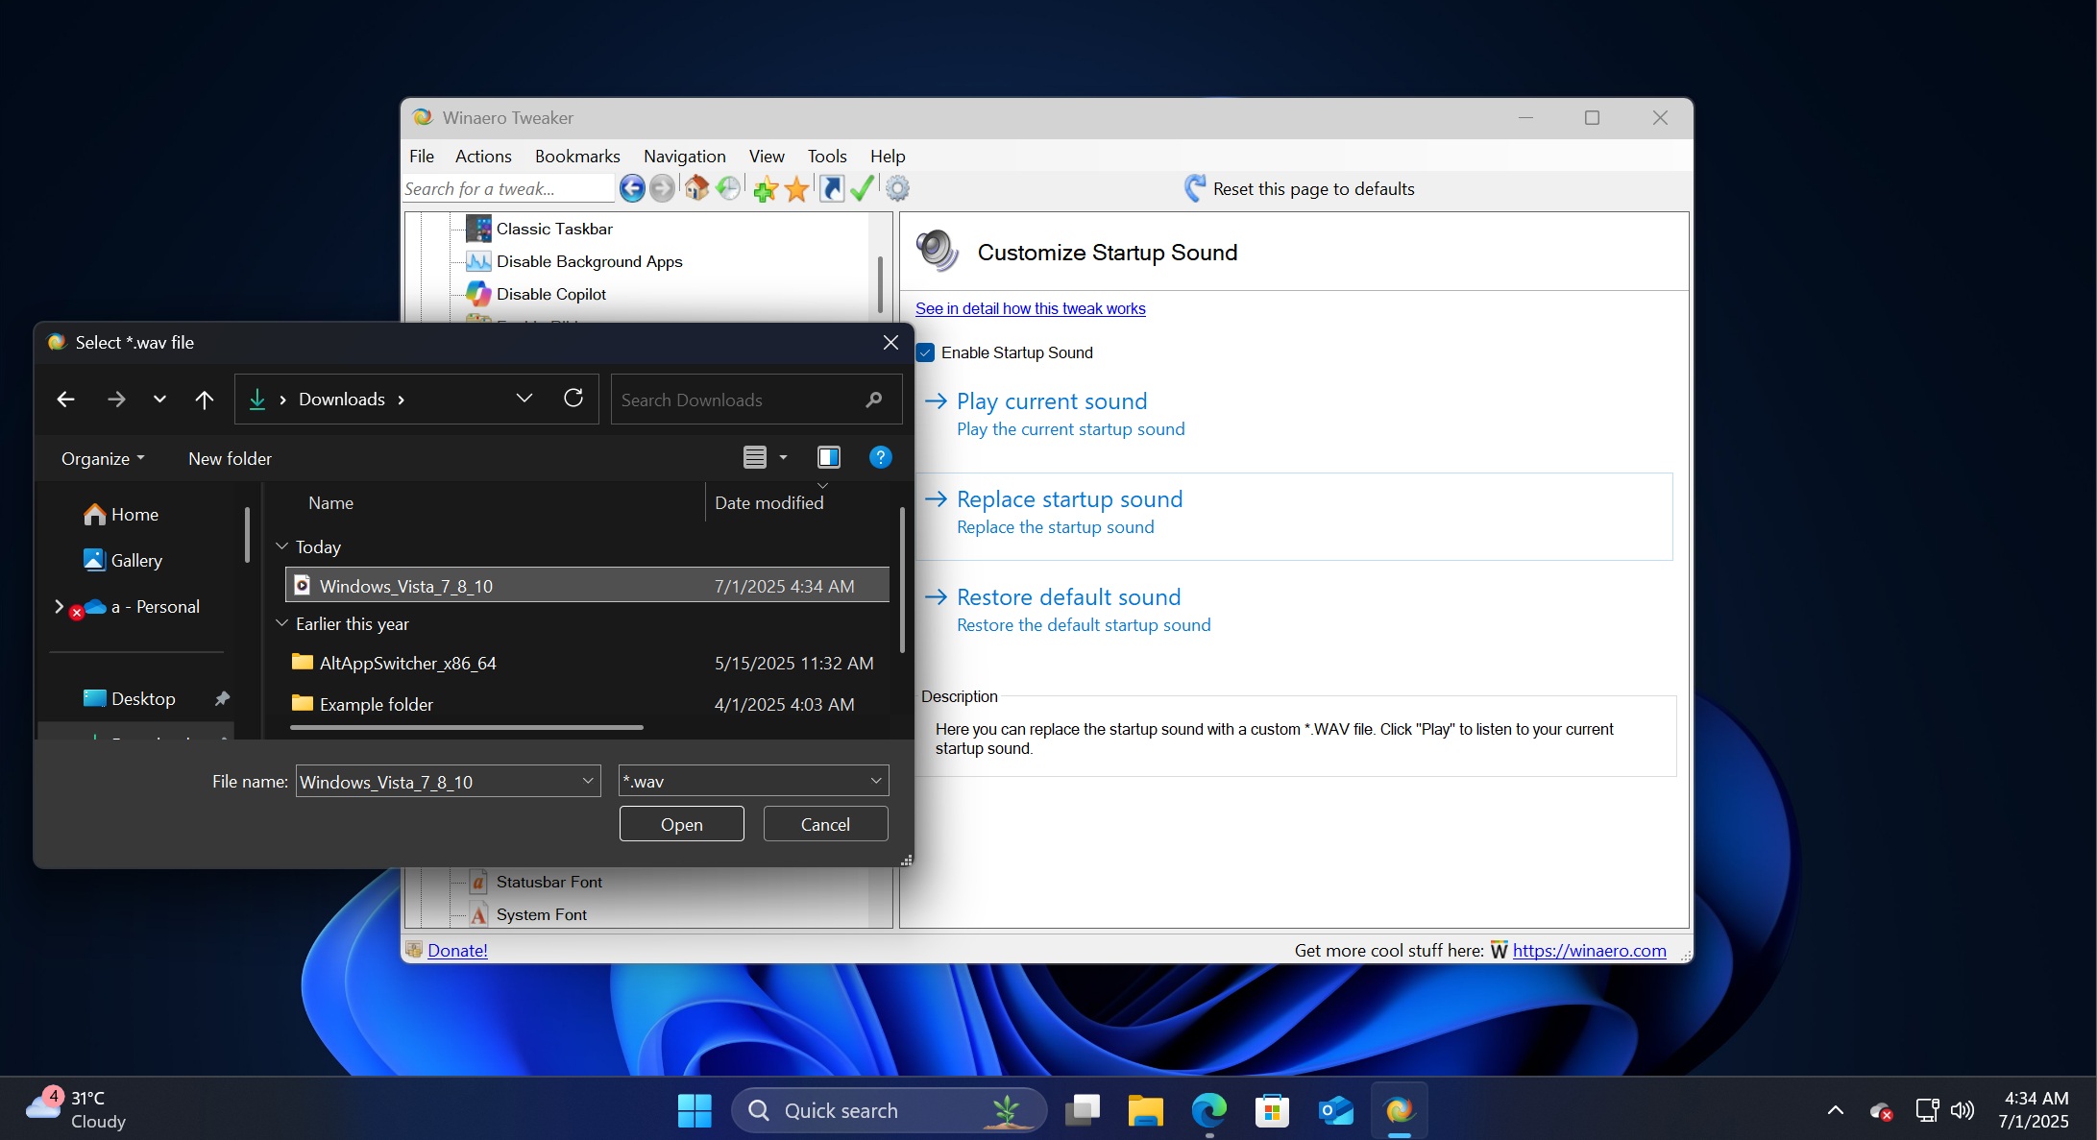Open the File menu in Winaero Tweaker
2097x1140 pixels.
click(x=422, y=156)
